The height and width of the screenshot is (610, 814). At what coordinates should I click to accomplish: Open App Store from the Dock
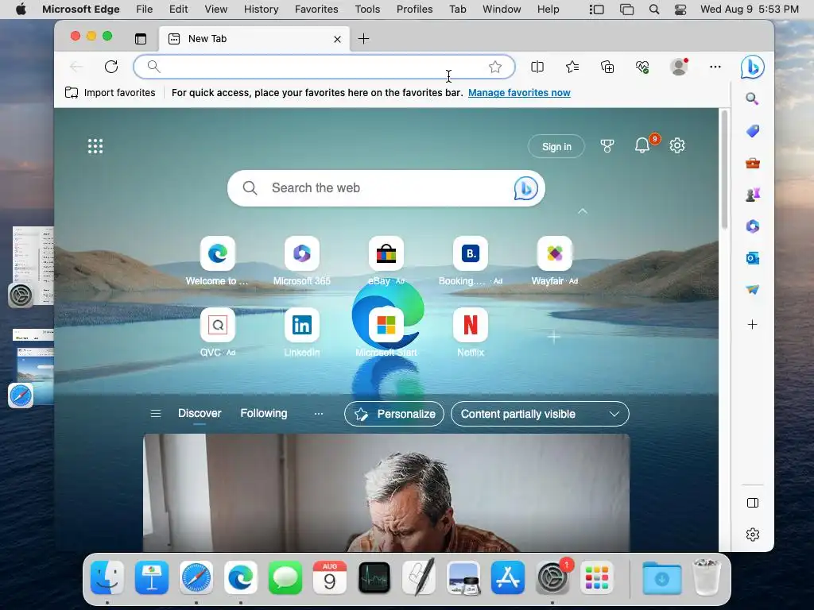point(507,578)
